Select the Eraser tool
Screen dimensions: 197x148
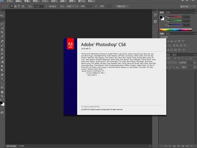(x=2, y=58)
